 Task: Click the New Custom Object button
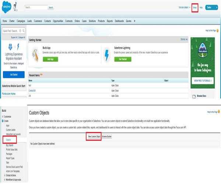(94, 137)
